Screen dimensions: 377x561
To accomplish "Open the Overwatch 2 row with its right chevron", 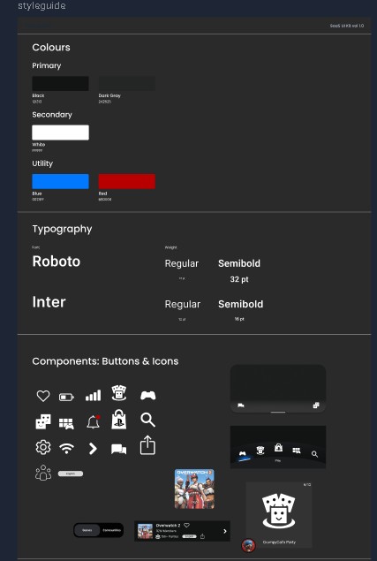I will [x=224, y=531].
